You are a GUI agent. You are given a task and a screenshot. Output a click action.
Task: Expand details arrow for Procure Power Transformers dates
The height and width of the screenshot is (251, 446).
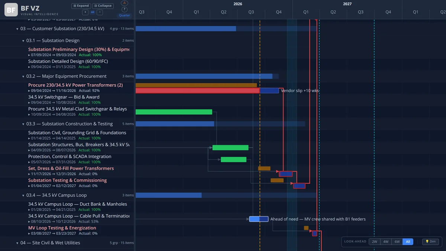click(29, 91)
